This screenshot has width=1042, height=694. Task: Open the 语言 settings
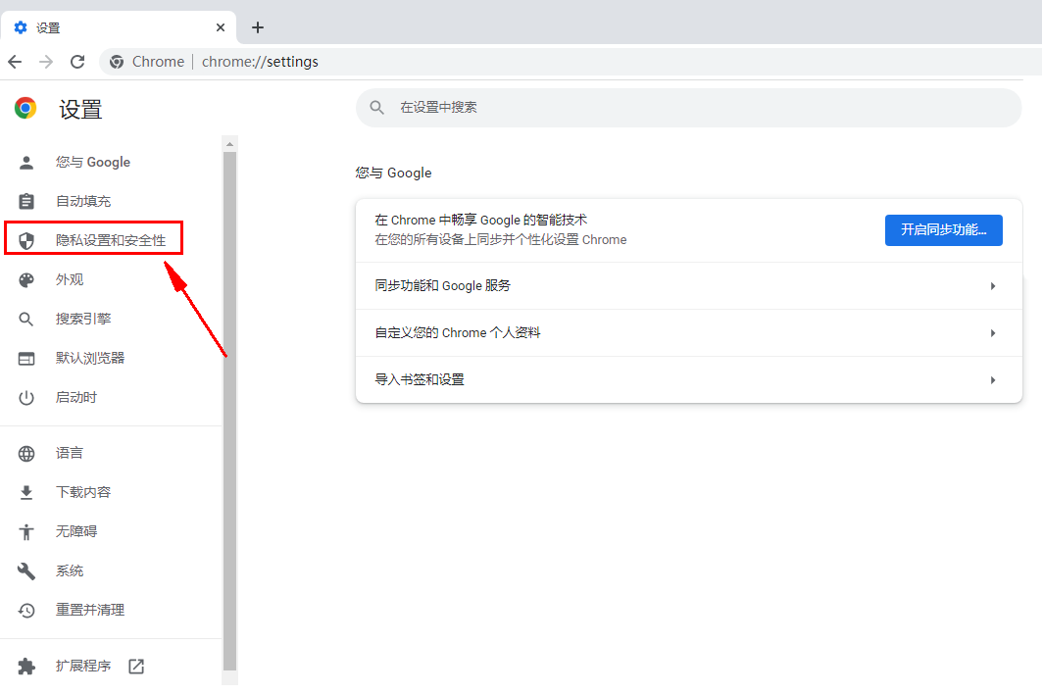coord(70,454)
